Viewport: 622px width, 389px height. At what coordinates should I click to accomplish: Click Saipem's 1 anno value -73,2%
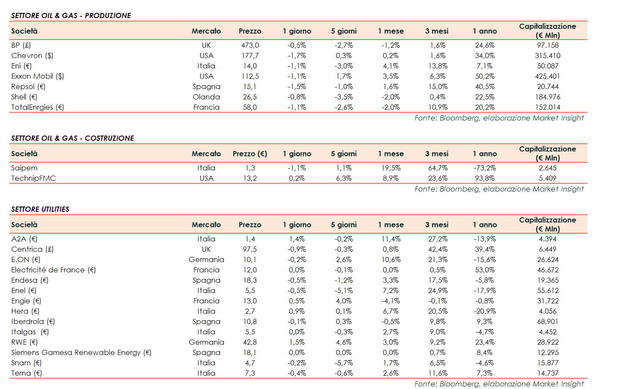pyautogui.click(x=485, y=168)
